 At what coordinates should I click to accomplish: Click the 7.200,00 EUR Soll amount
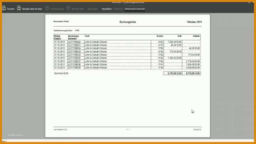coord(175,42)
